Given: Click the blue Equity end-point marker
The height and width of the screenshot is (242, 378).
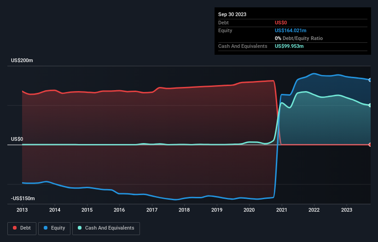Looking at the screenshot, I should 370,80.
